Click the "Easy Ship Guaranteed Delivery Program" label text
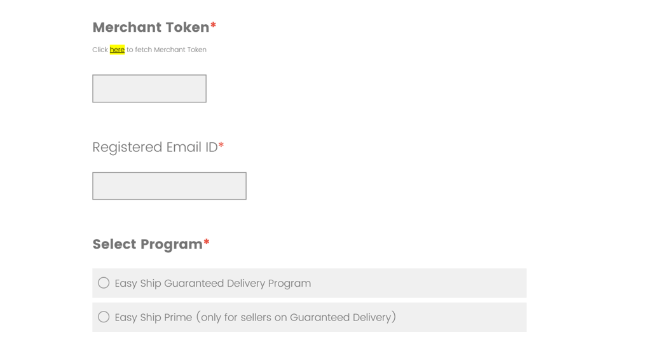This screenshot has width=651, height=363. tap(212, 284)
